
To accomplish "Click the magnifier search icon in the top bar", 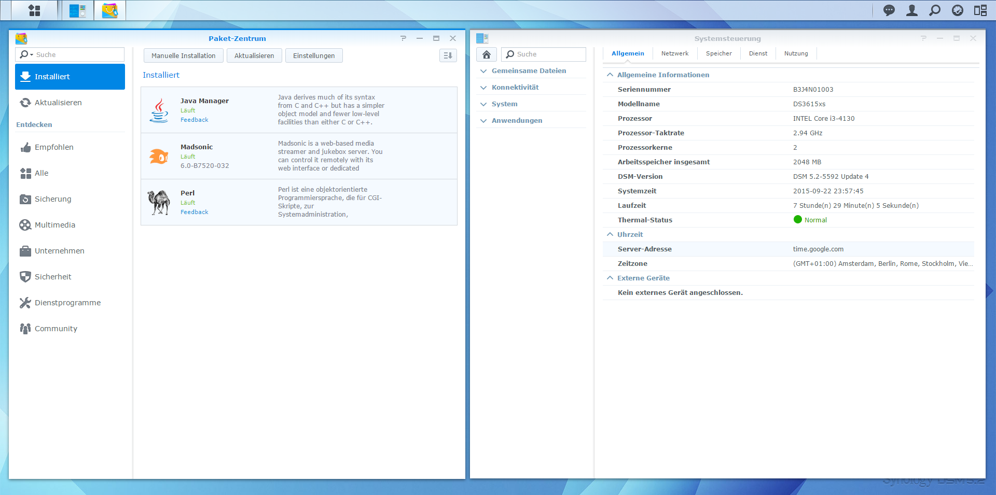I will (934, 10).
